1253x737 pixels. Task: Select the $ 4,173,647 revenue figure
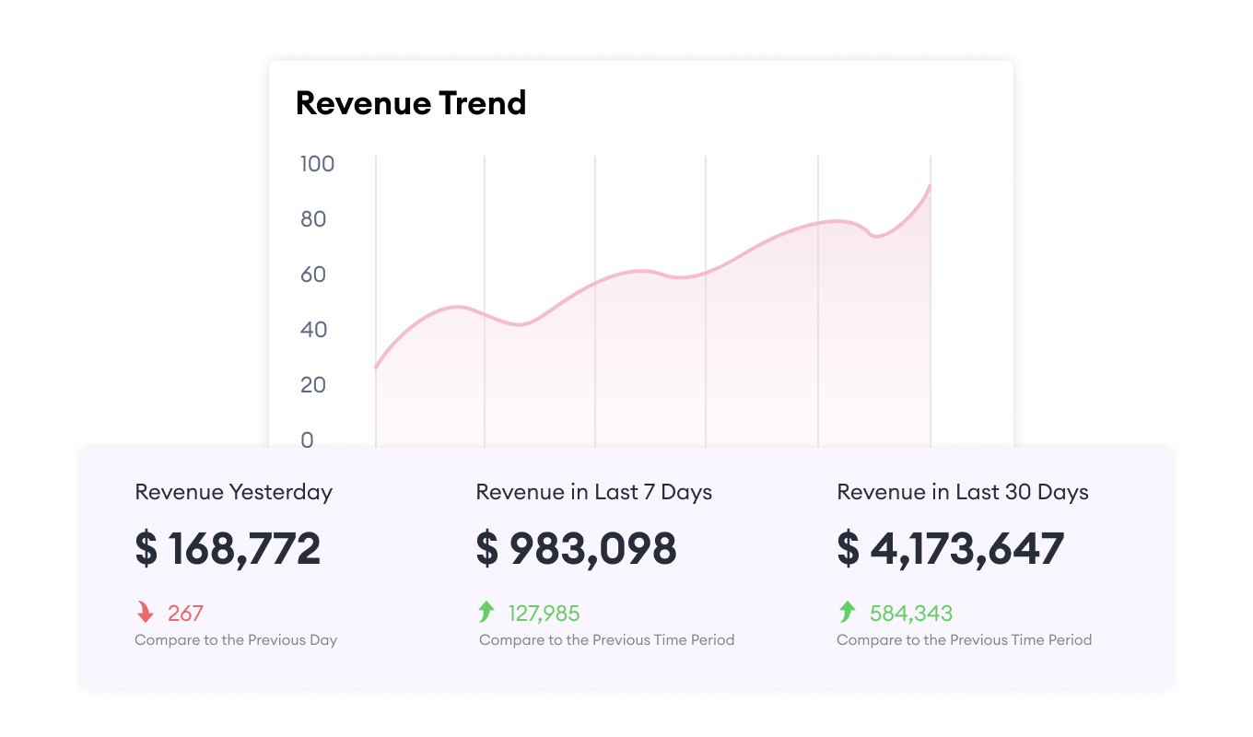(x=950, y=549)
